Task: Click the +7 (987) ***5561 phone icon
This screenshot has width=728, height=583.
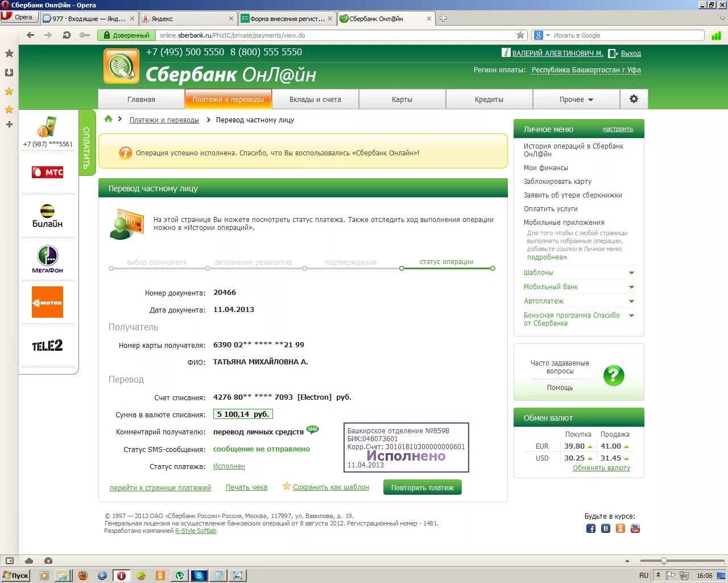Action: (x=48, y=127)
